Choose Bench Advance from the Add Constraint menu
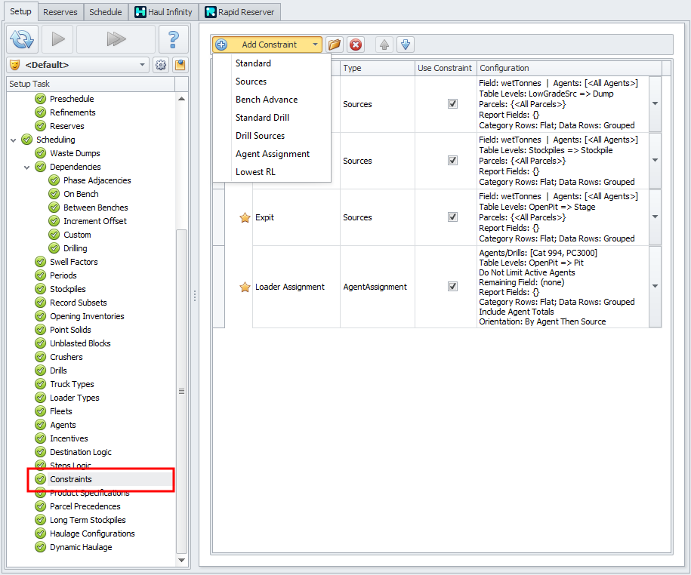691x575 pixels. click(267, 100)
